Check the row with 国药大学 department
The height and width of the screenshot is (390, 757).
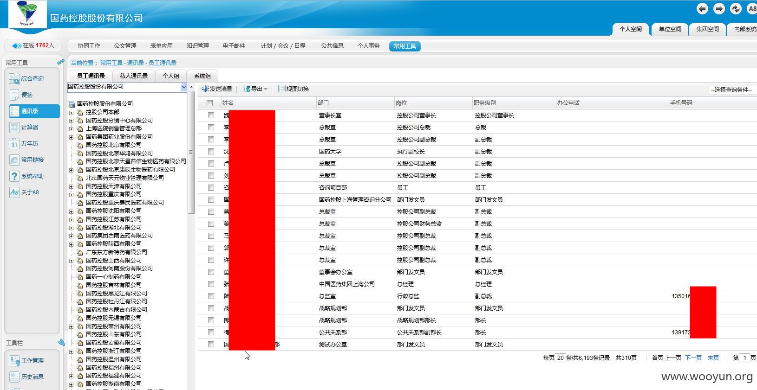211,152
